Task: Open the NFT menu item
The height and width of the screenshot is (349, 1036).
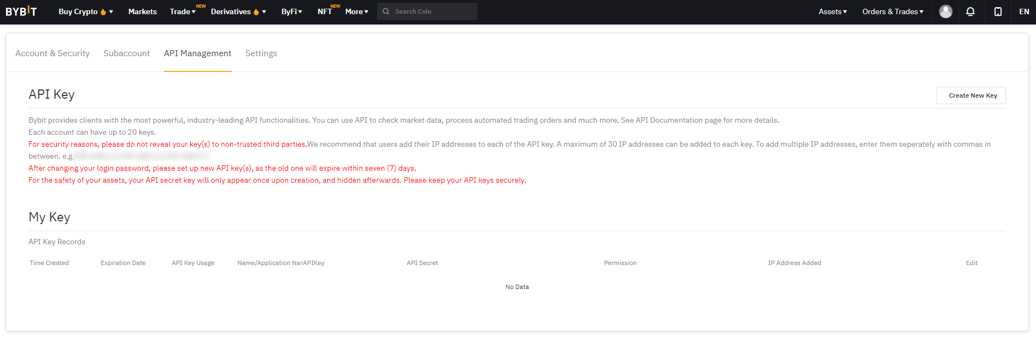Action: (325, 11)
